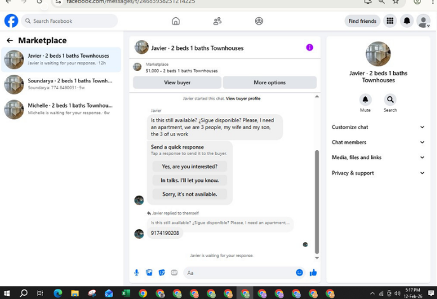
Task: Expand Media, files and links section
Action: pos(378,158)
